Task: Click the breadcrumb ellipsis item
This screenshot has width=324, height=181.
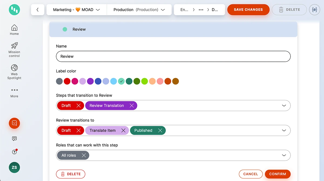Action: tap(201, 10)
